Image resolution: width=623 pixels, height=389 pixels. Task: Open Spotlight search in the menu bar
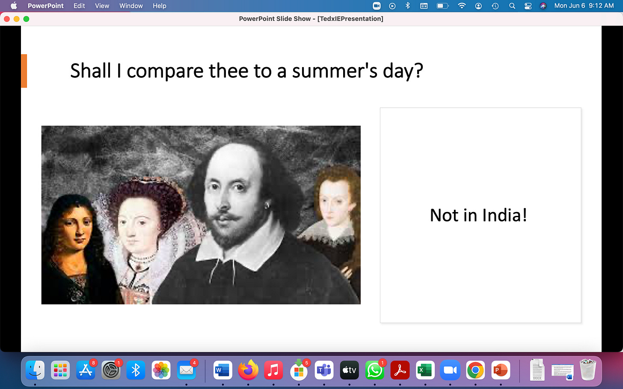512,6
